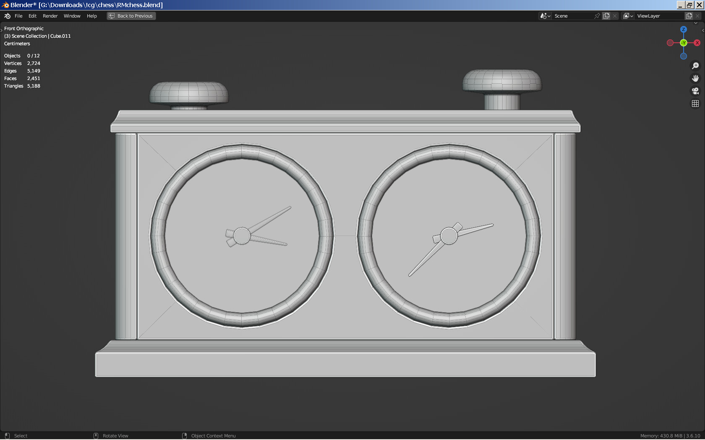Click the left push-button knob on the clock

tap(189, 93)
